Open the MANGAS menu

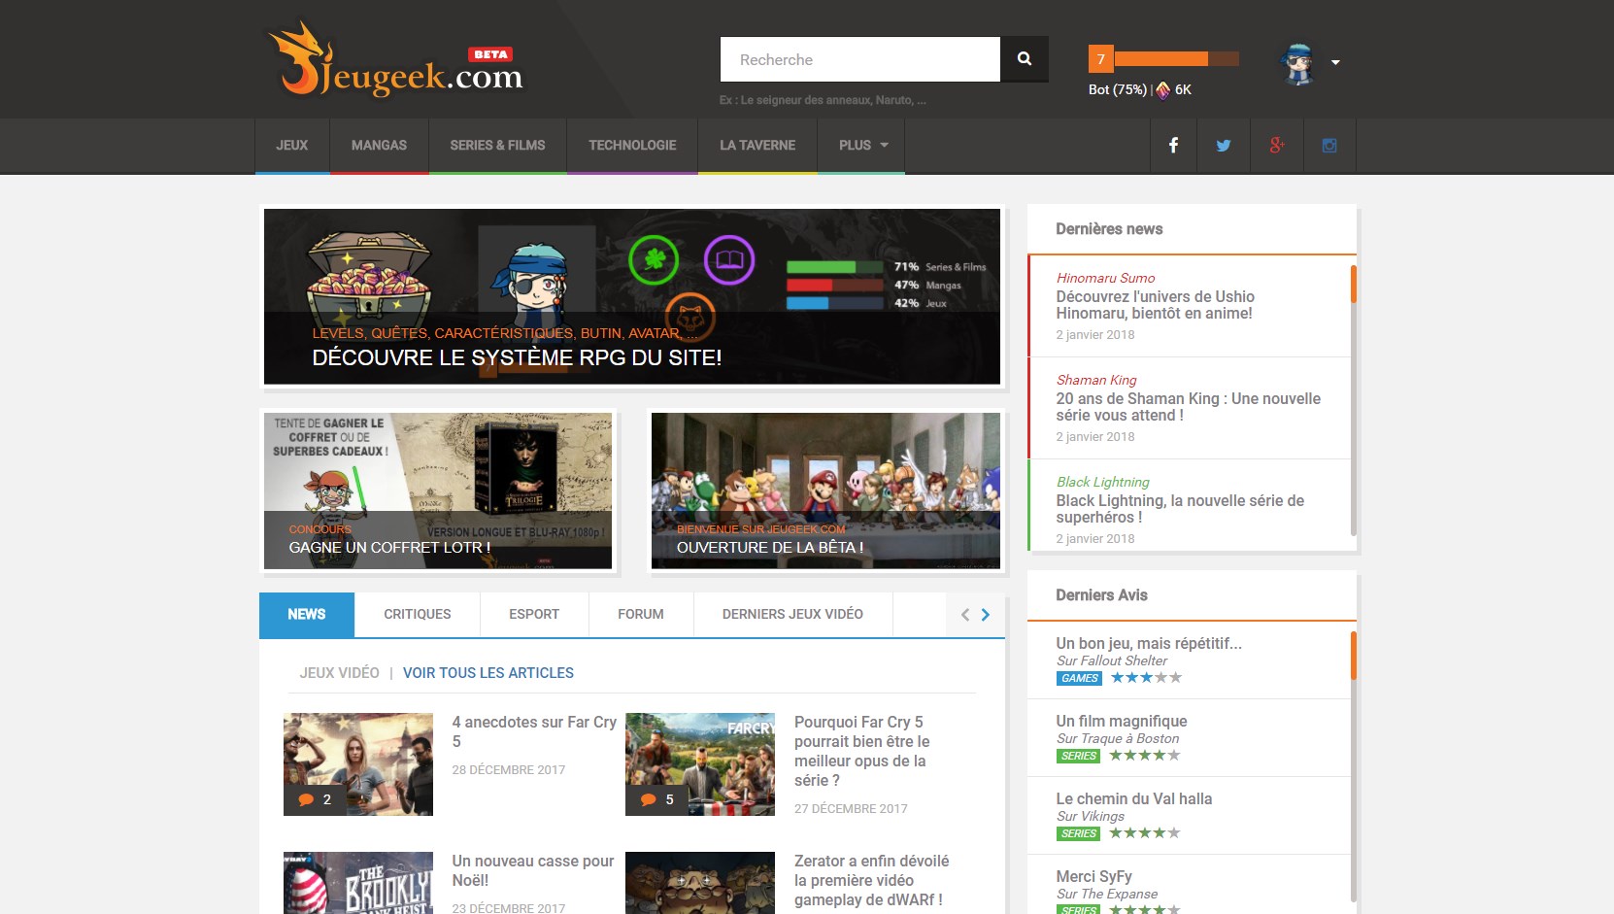click(x=379, y=146)
